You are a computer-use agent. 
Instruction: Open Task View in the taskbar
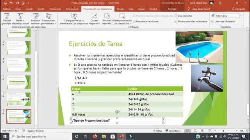[x=86, y=136]
